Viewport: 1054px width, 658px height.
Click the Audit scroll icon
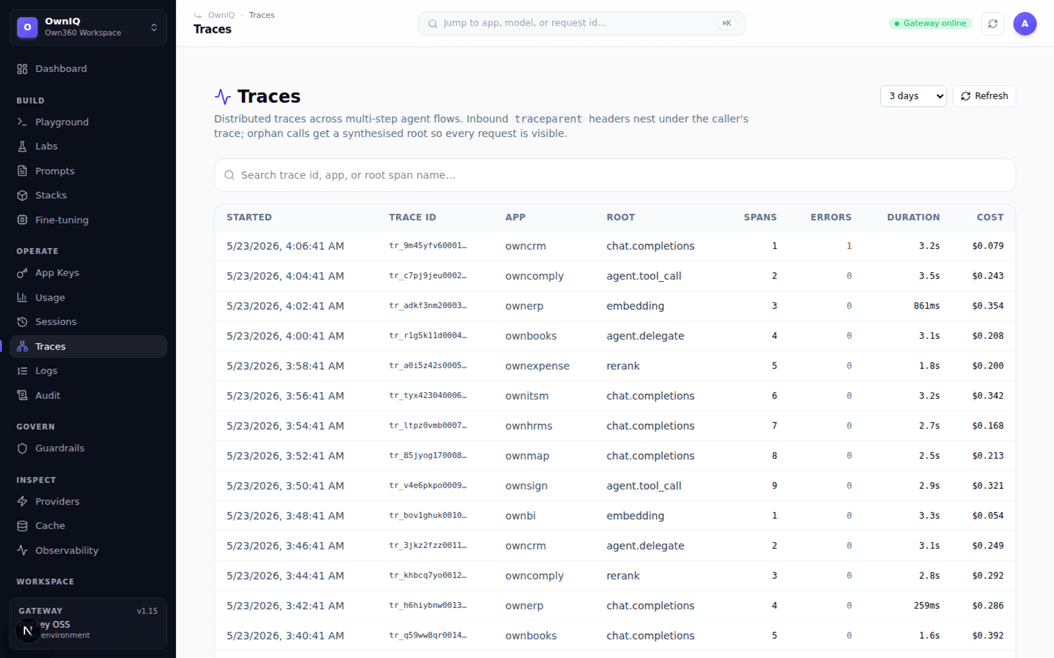[22, 395]
